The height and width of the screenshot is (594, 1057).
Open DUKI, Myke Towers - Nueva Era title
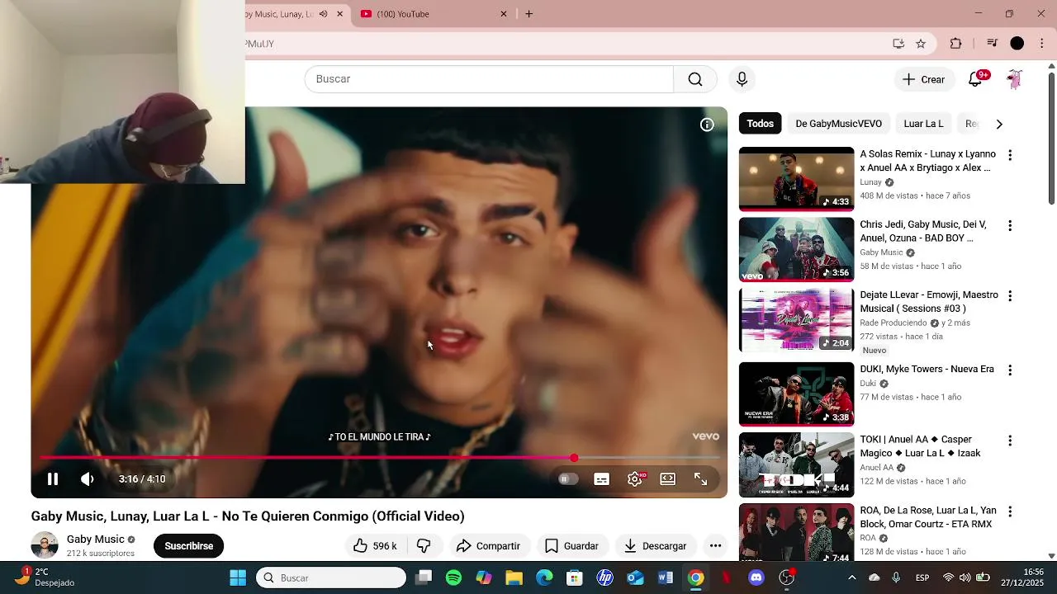(927, 370)
